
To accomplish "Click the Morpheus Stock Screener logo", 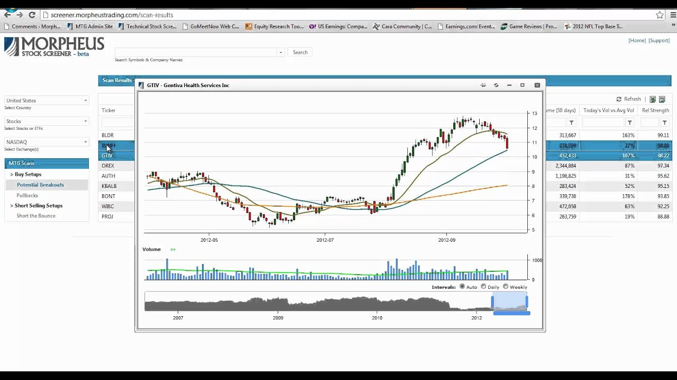I will click(x=54, y=46).
